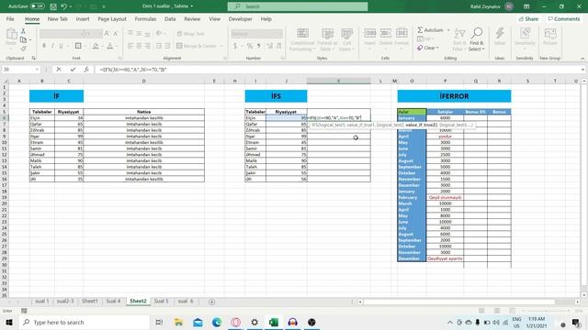Click the Search box in title bar

pyautogui.click(x=298, y=6)
